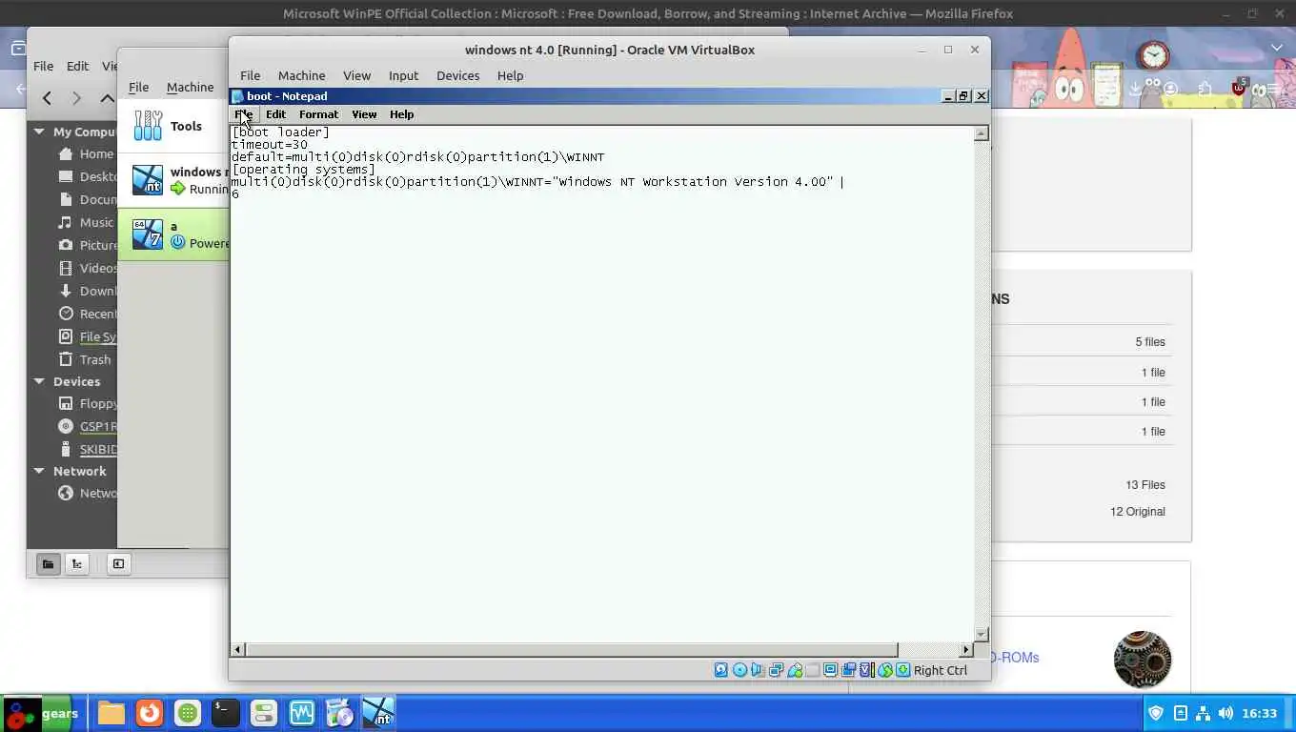Collapse My Computer section in file manager
This screenshot has height=732, width=1296.
tap(39, 132)
